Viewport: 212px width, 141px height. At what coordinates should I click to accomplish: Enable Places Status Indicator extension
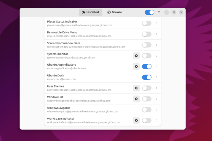click(x=147, y=23)
